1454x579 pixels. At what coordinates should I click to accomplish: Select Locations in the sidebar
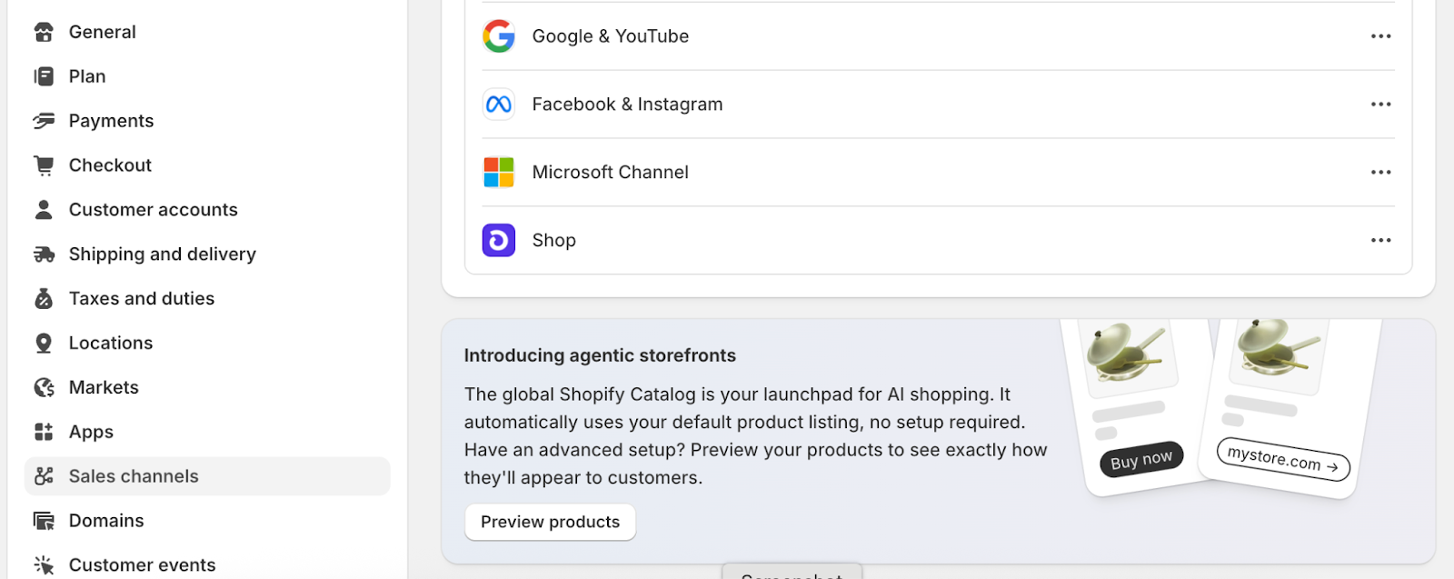tap(207, 344)
